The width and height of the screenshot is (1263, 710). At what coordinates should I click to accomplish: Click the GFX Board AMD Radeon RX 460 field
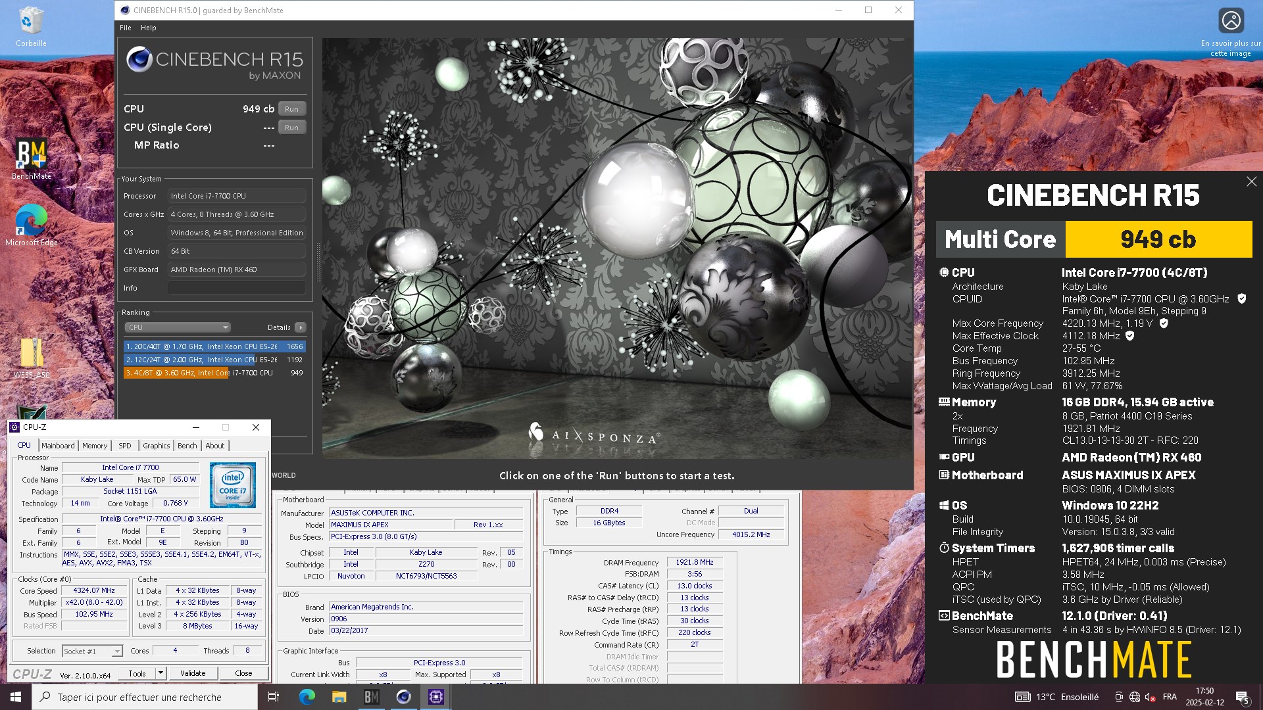pos(237,270)
